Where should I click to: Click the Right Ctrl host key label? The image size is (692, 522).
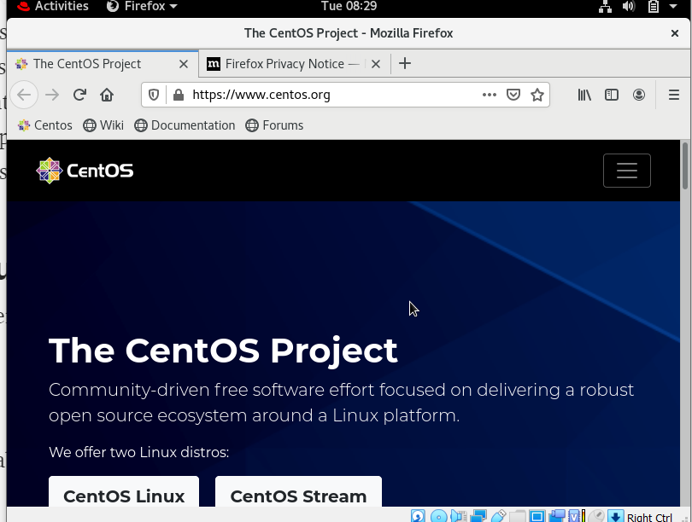tap(649, 517)
